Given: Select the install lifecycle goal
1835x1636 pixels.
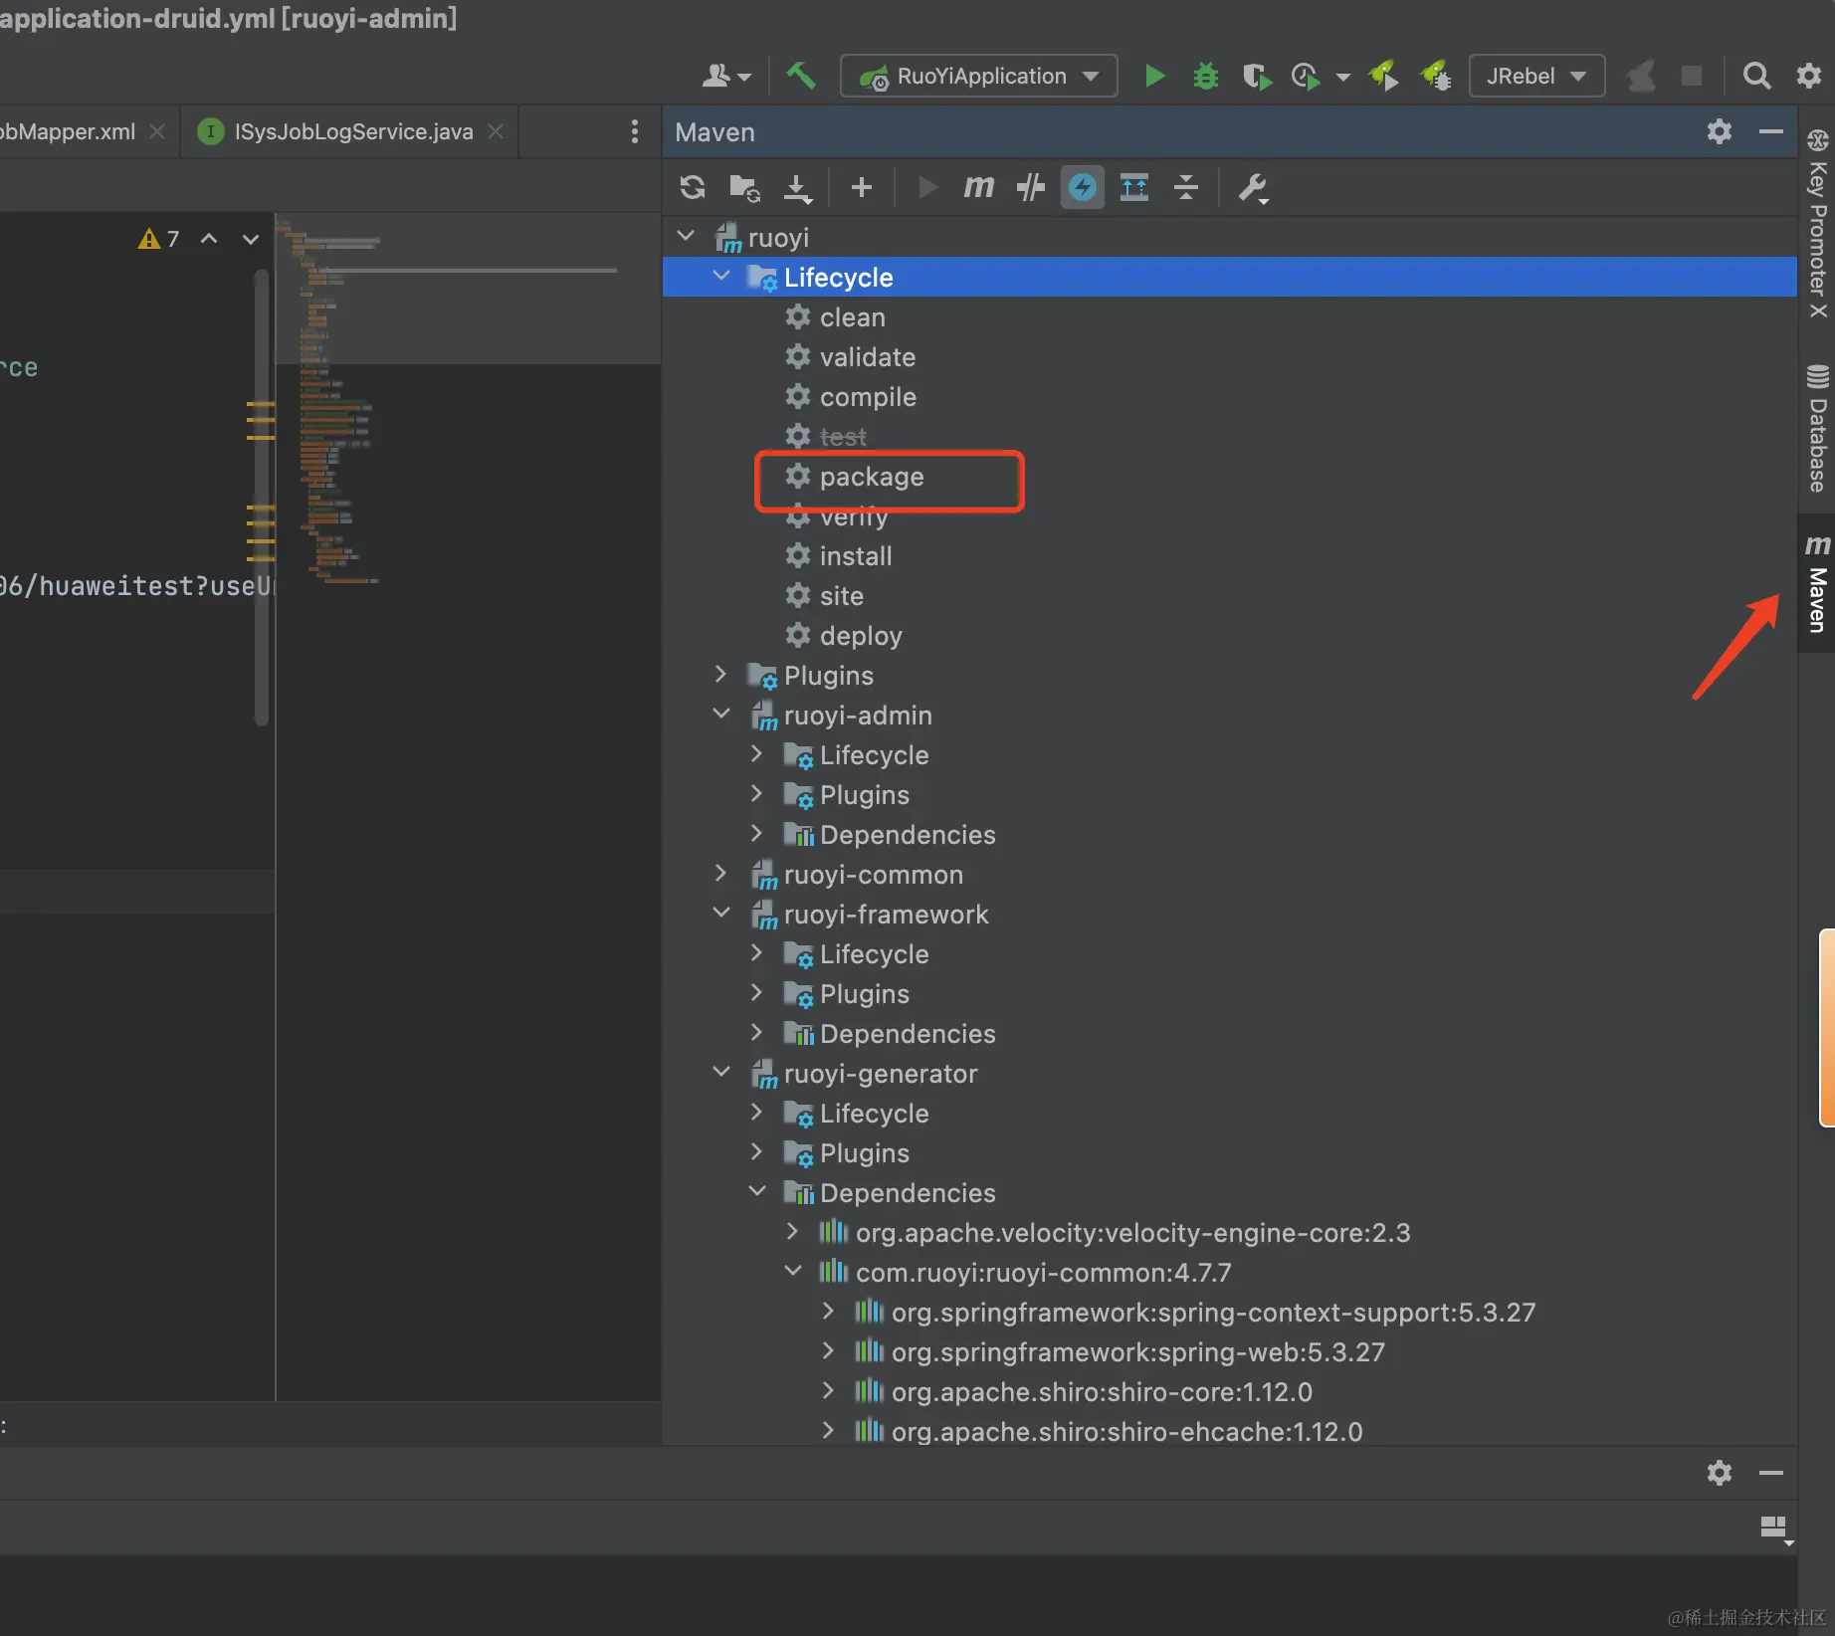Looking at the screenshot, I should (x=855, y=556).
